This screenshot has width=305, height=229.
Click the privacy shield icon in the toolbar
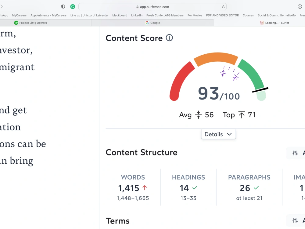pos(63,6)
